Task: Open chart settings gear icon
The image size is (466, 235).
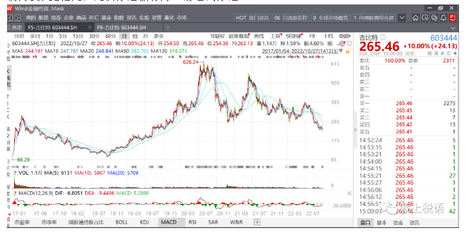Action: [342, 44]
